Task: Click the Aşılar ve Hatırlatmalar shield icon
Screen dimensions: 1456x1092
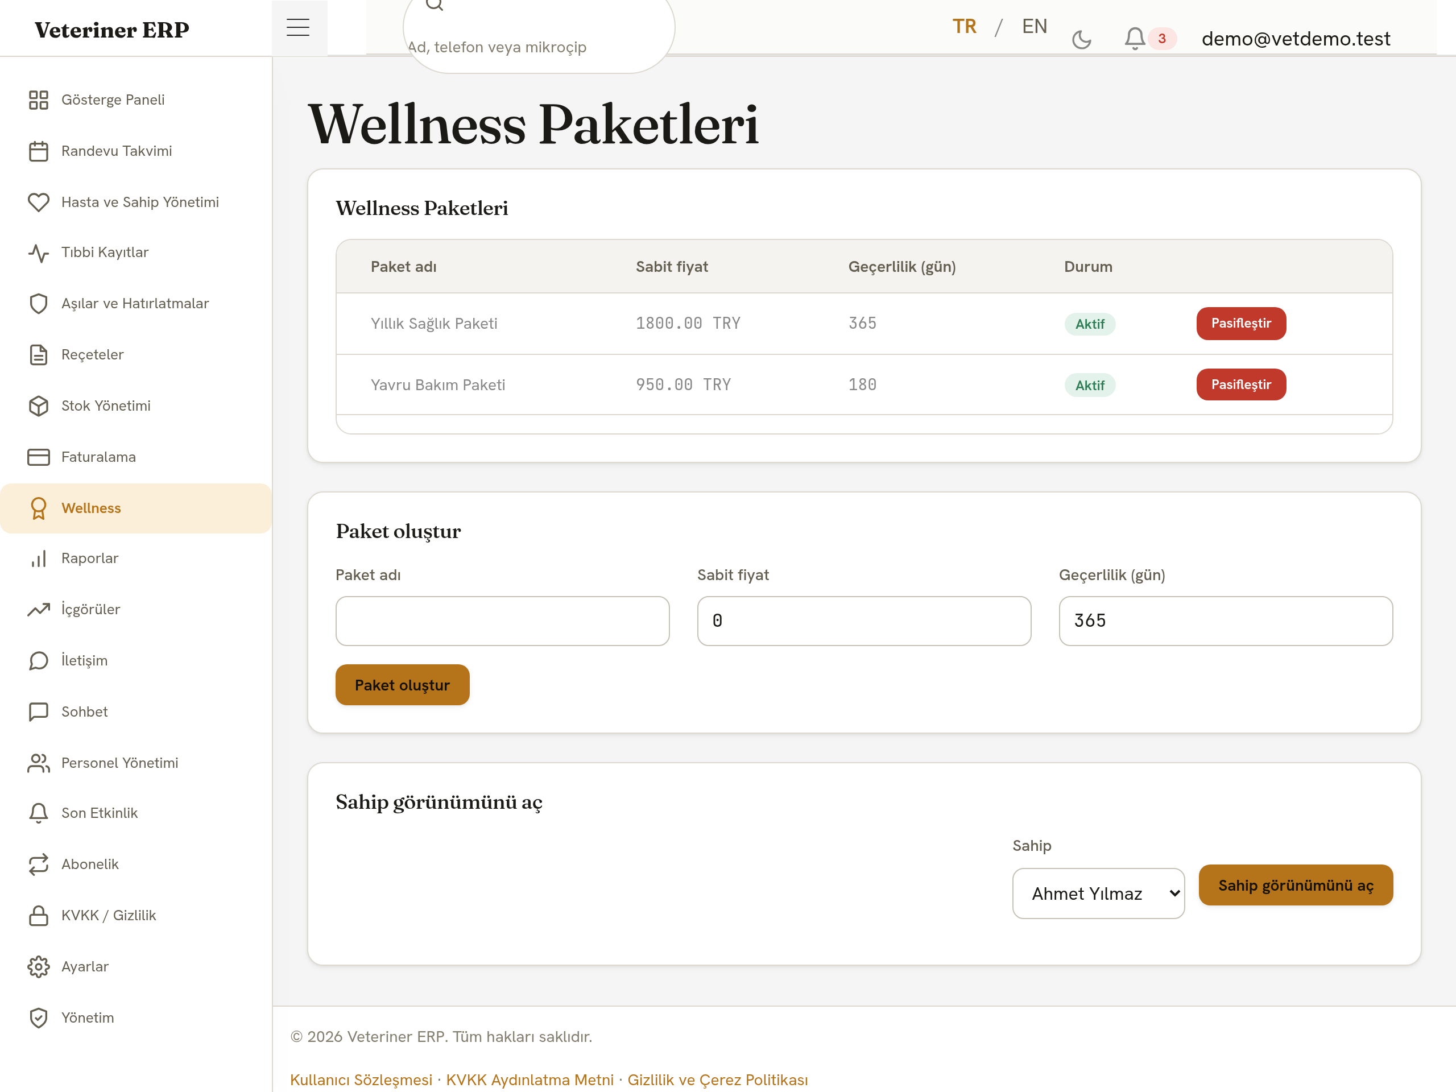Action: click(38, 304)
